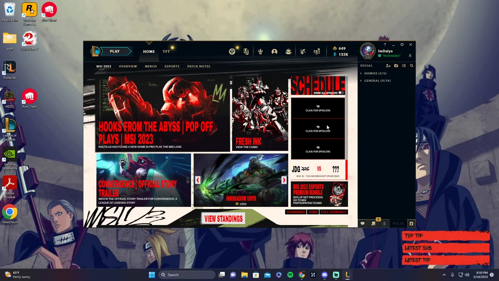Open the help question mark icon
499x281 pixels.
[385, 44]
